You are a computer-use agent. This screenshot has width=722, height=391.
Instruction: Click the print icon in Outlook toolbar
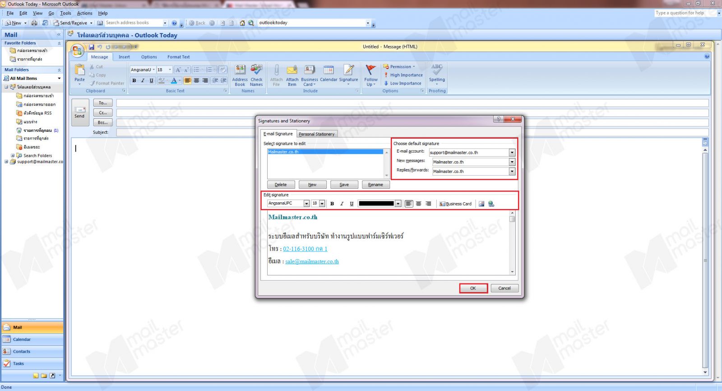(x=34, y=23)
